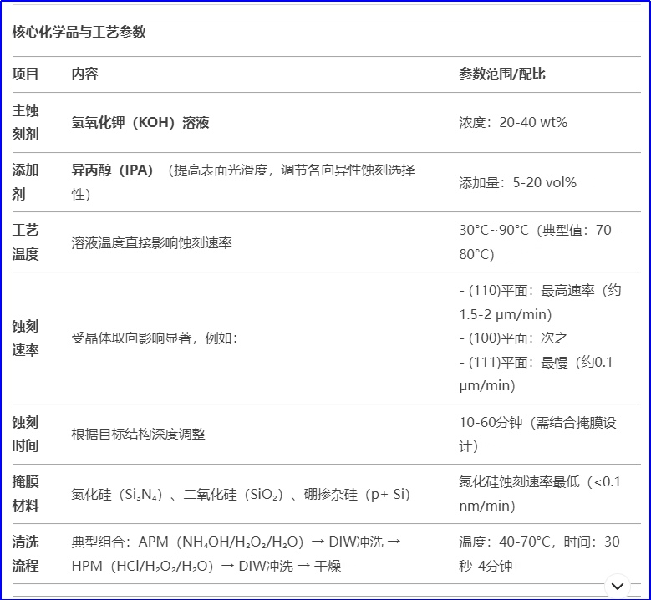Click text HPM（HCl/H₂O₂/H₂O）

tap(142, 566)
